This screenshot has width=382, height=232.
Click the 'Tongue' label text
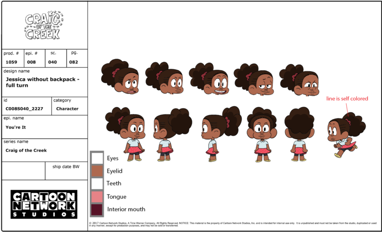(116, 197)
